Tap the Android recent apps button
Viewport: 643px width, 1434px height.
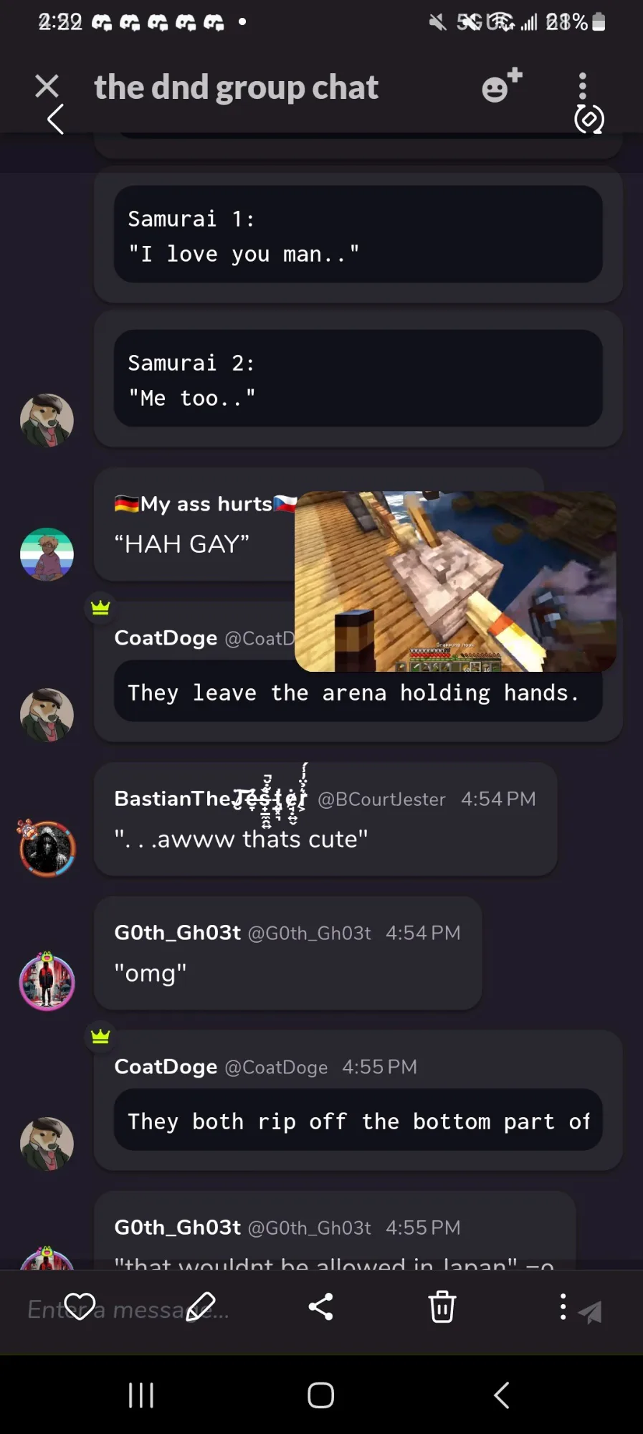click(141, 1395)
